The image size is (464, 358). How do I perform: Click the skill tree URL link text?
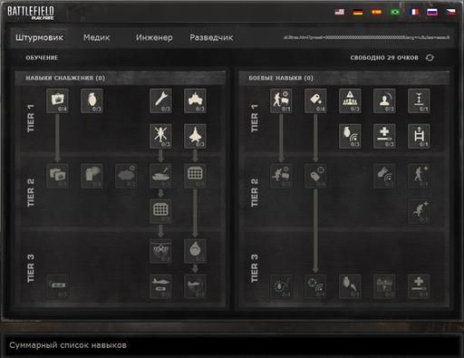[366, 38]
